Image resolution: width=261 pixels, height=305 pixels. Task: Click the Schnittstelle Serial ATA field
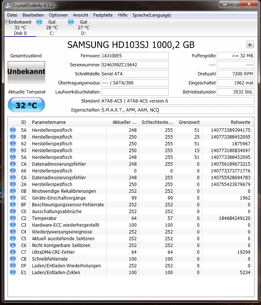click(x=134, y=74)
